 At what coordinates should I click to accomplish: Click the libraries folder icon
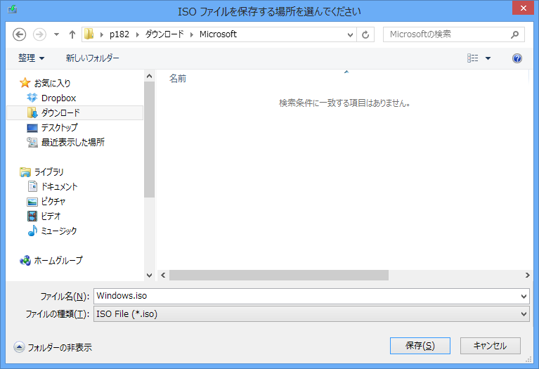tap(25, 172)
